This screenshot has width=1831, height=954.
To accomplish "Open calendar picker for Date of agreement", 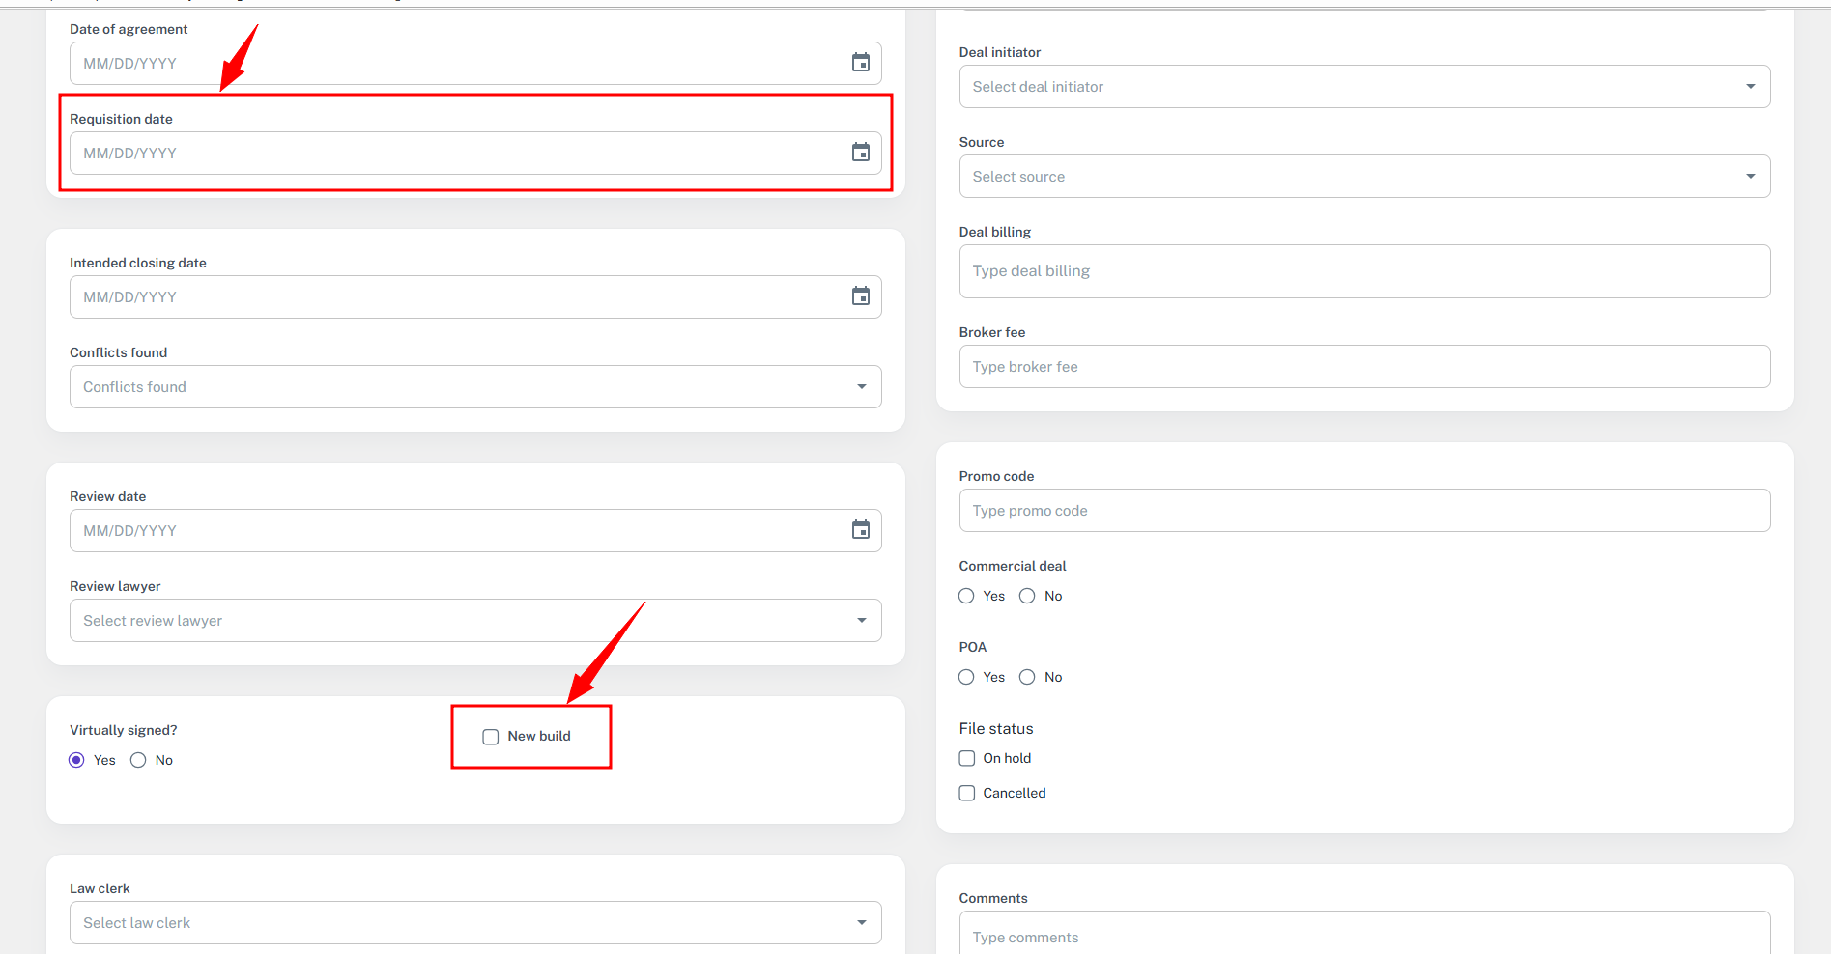I will [x=860, y=64].
